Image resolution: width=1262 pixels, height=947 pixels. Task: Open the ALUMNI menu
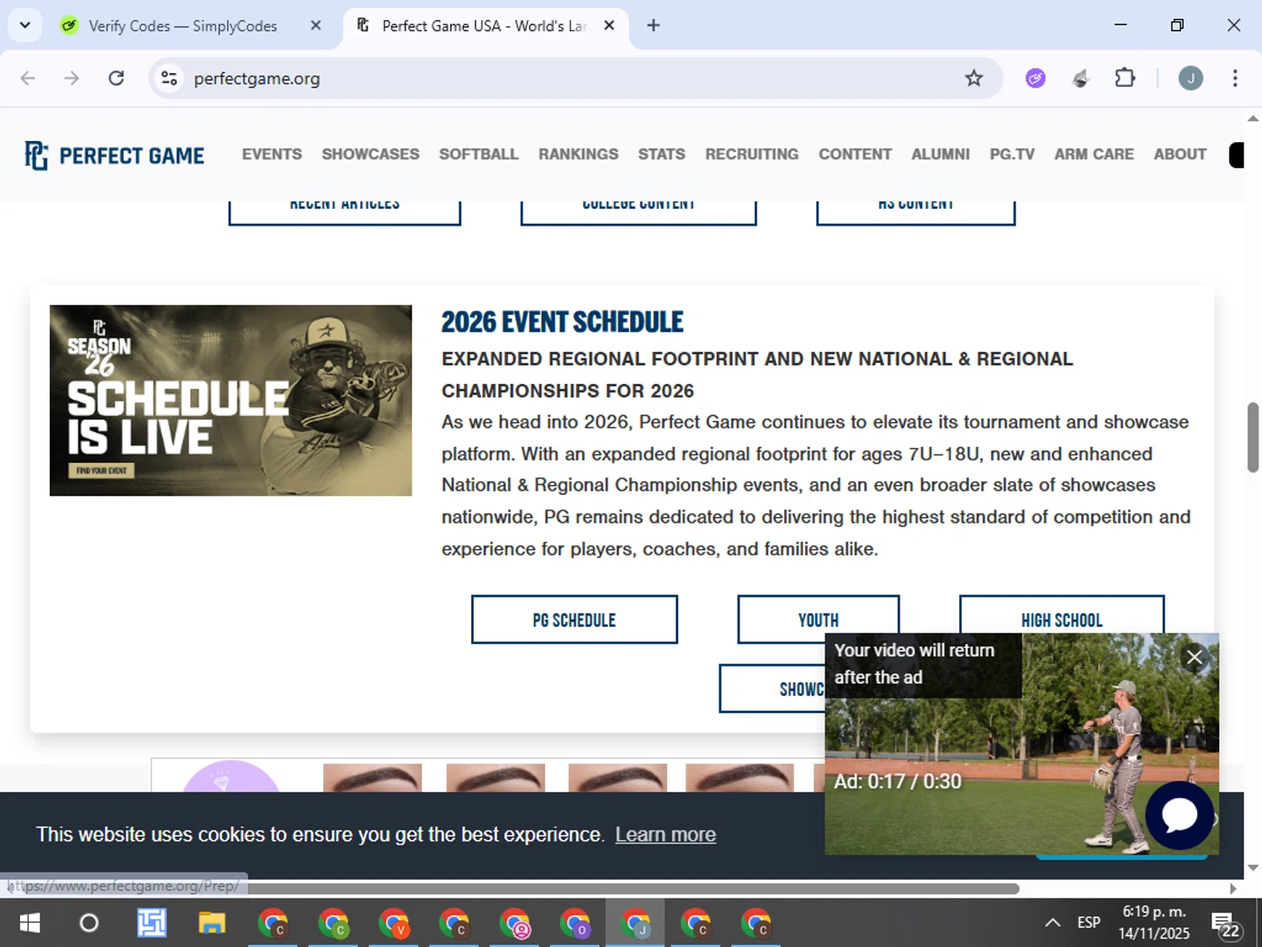pyautogui.click(x=941, y=154)
